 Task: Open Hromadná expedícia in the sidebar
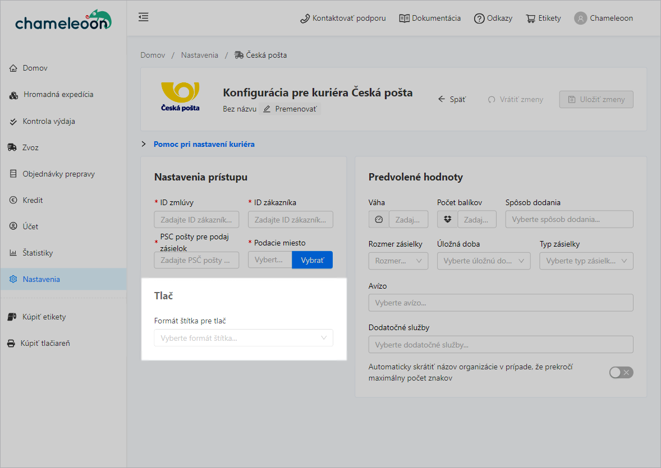click(x=58, y=95)
